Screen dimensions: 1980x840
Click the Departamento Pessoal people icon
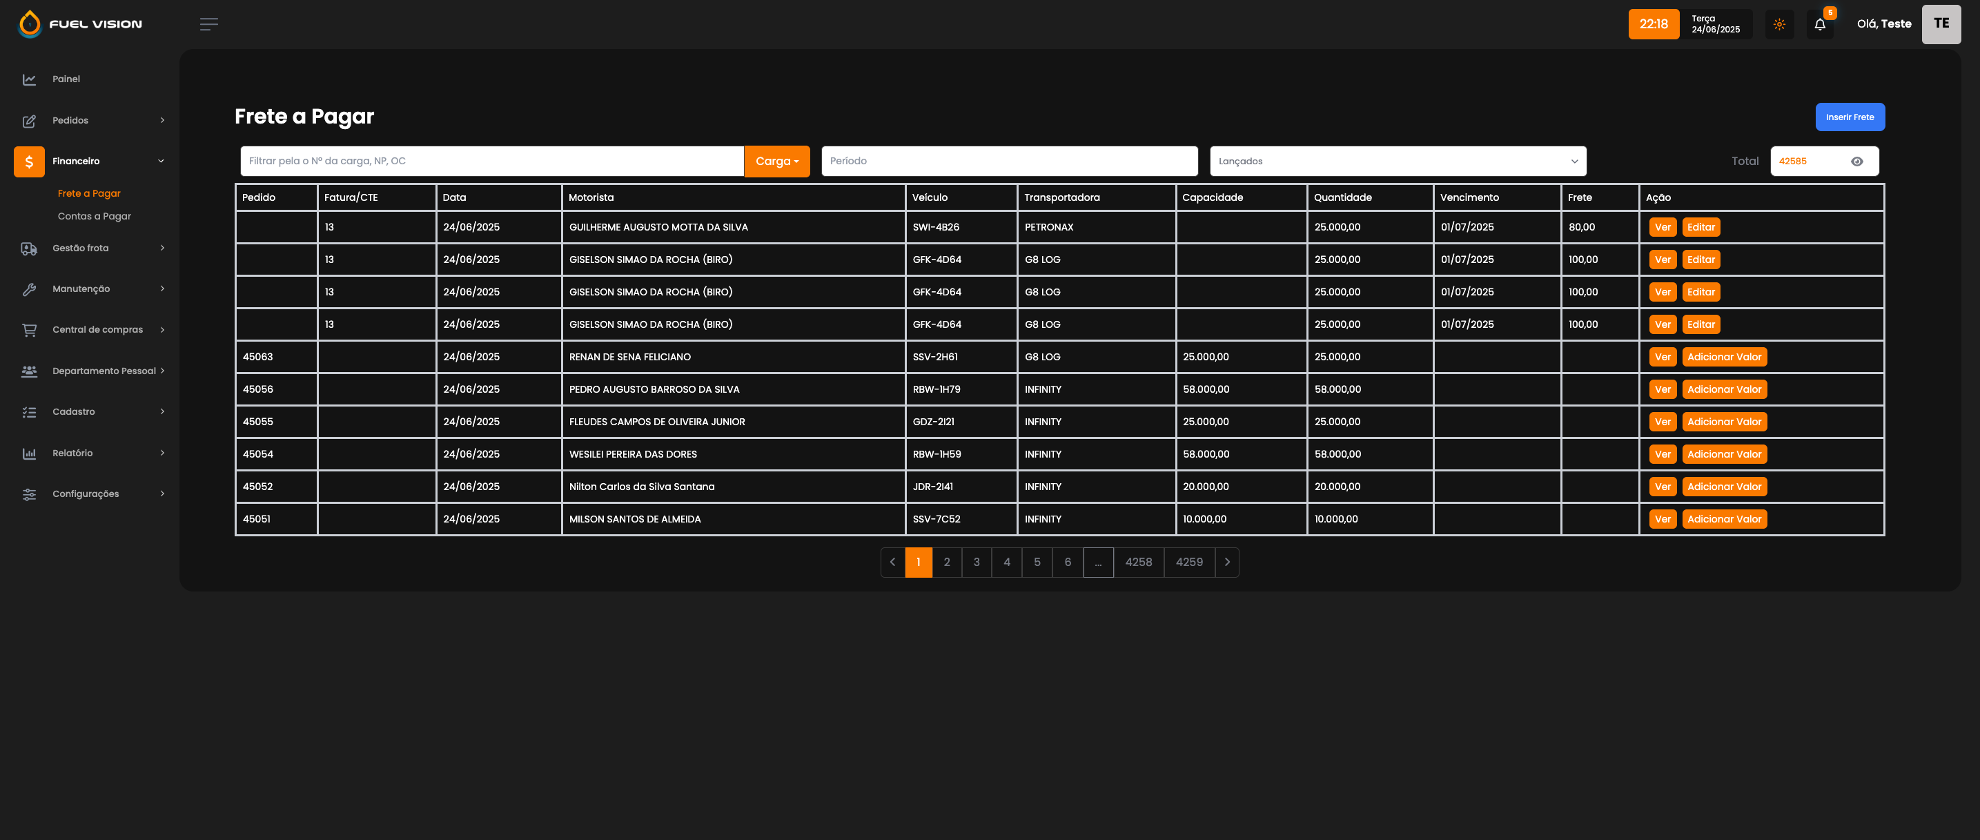(29, 371)
